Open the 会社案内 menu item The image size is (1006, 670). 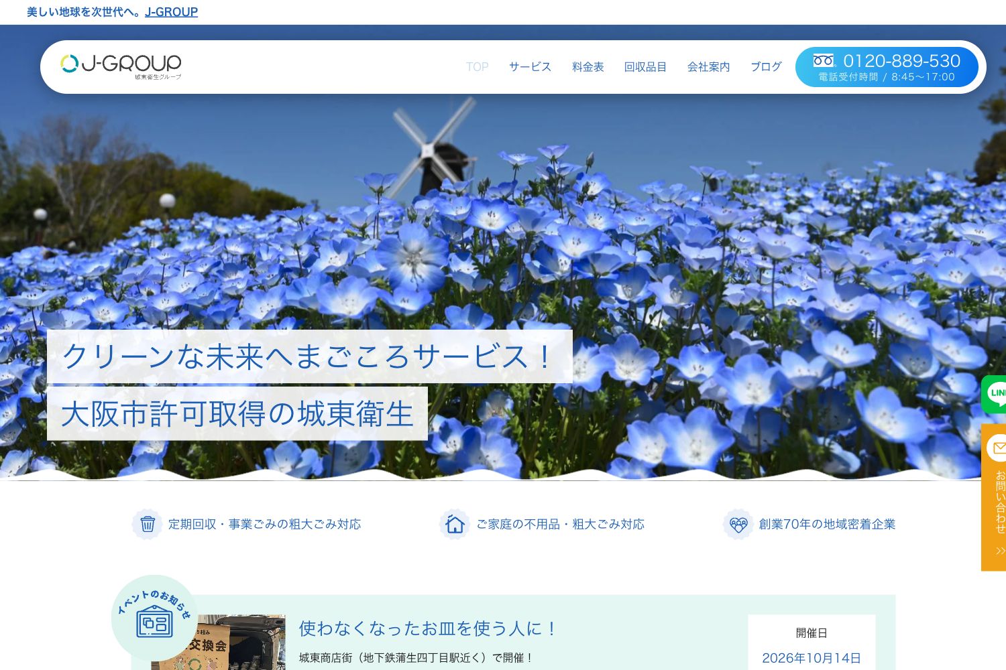click(x=708, y=67)
